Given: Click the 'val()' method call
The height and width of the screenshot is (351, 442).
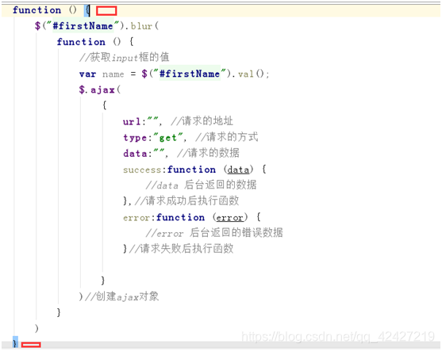Looking at the screenshot, I should pyautogui.click(x=252, y=74).
